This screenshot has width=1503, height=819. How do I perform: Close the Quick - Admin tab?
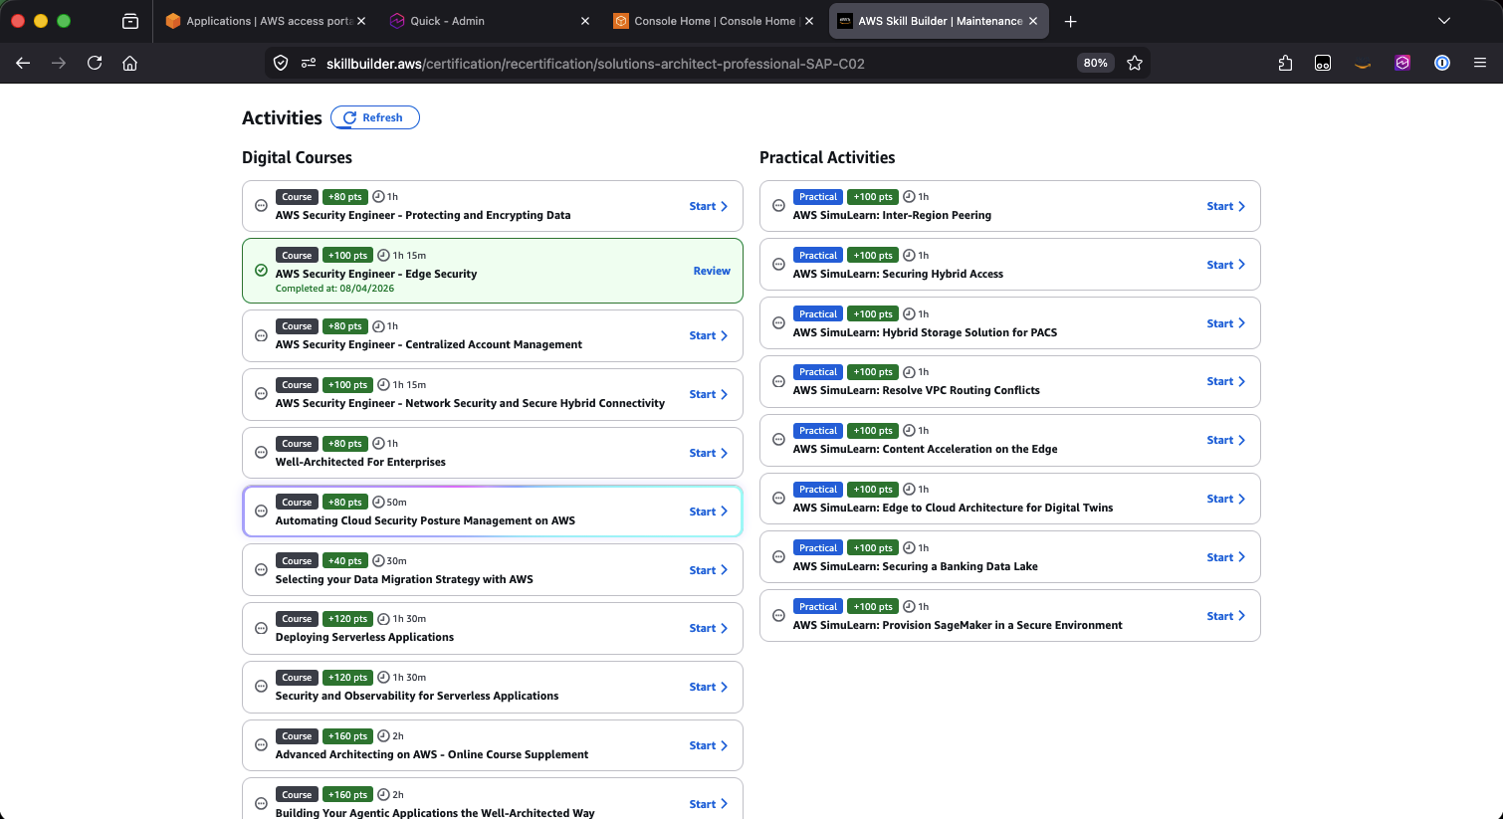tap(585, 21)
